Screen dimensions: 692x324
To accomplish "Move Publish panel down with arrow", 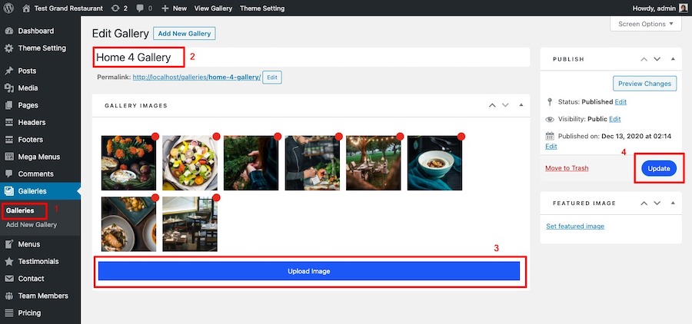I will [657, 59].
